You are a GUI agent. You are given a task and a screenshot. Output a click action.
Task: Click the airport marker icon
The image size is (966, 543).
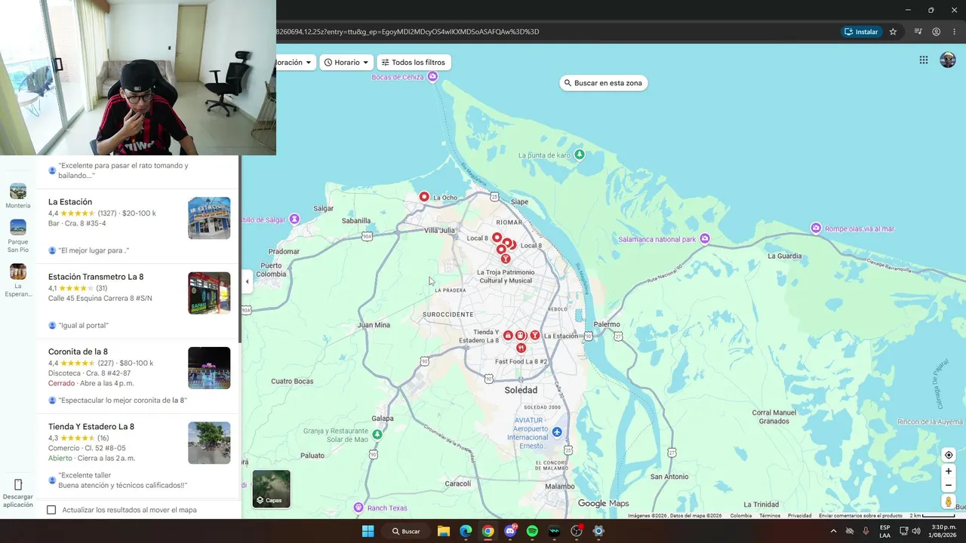coord(557,431)
